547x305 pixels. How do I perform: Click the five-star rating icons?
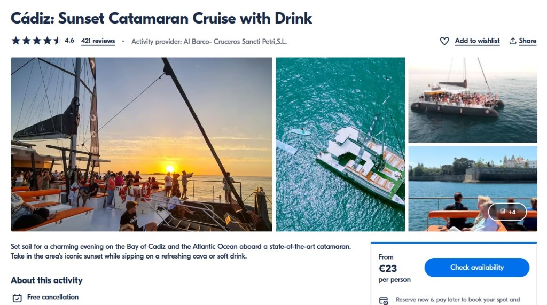click(35, 41)
